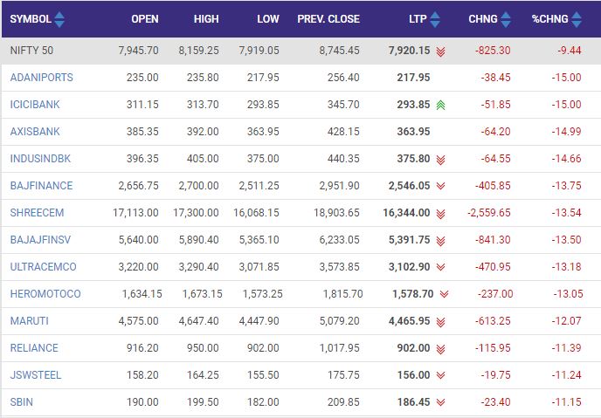601x418 pixels.
Task: Open the JSWSTEEL symbol link
Action: pos(37,375)
